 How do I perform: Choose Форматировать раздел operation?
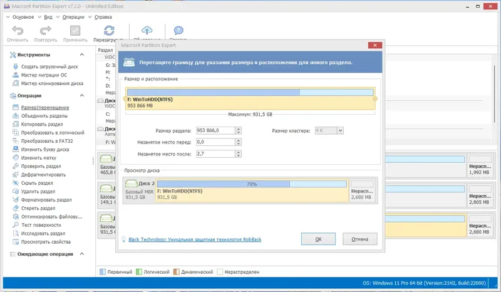coord(46,200)
